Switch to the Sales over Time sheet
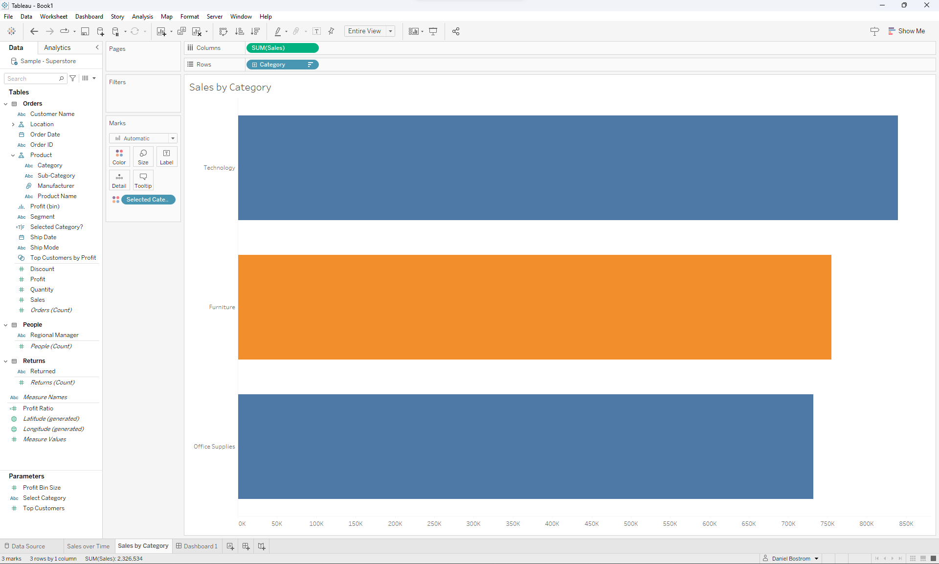Image resolution: width=939 pixels, height=564 pixels. [88, 546]
